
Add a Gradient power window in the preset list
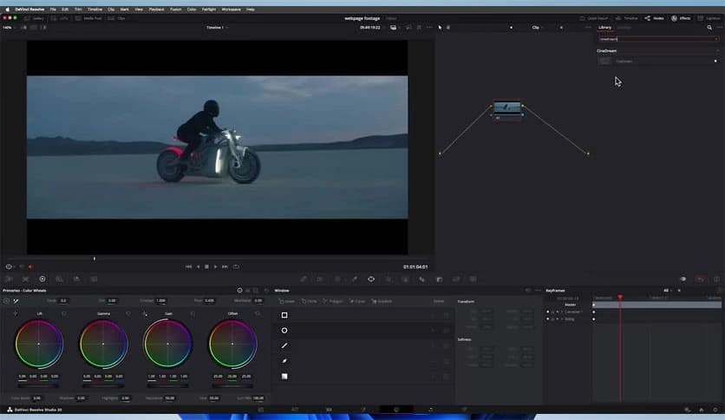coord(284,377)
